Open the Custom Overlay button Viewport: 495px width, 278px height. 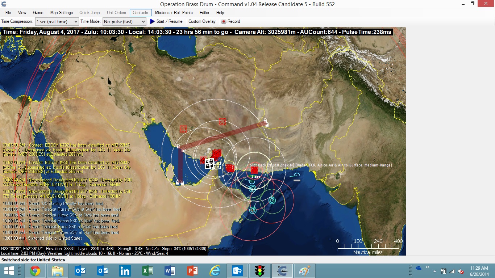click(x=202, y=21)
